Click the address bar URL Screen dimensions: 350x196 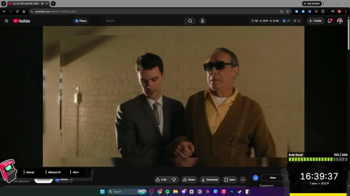[56, 11]
